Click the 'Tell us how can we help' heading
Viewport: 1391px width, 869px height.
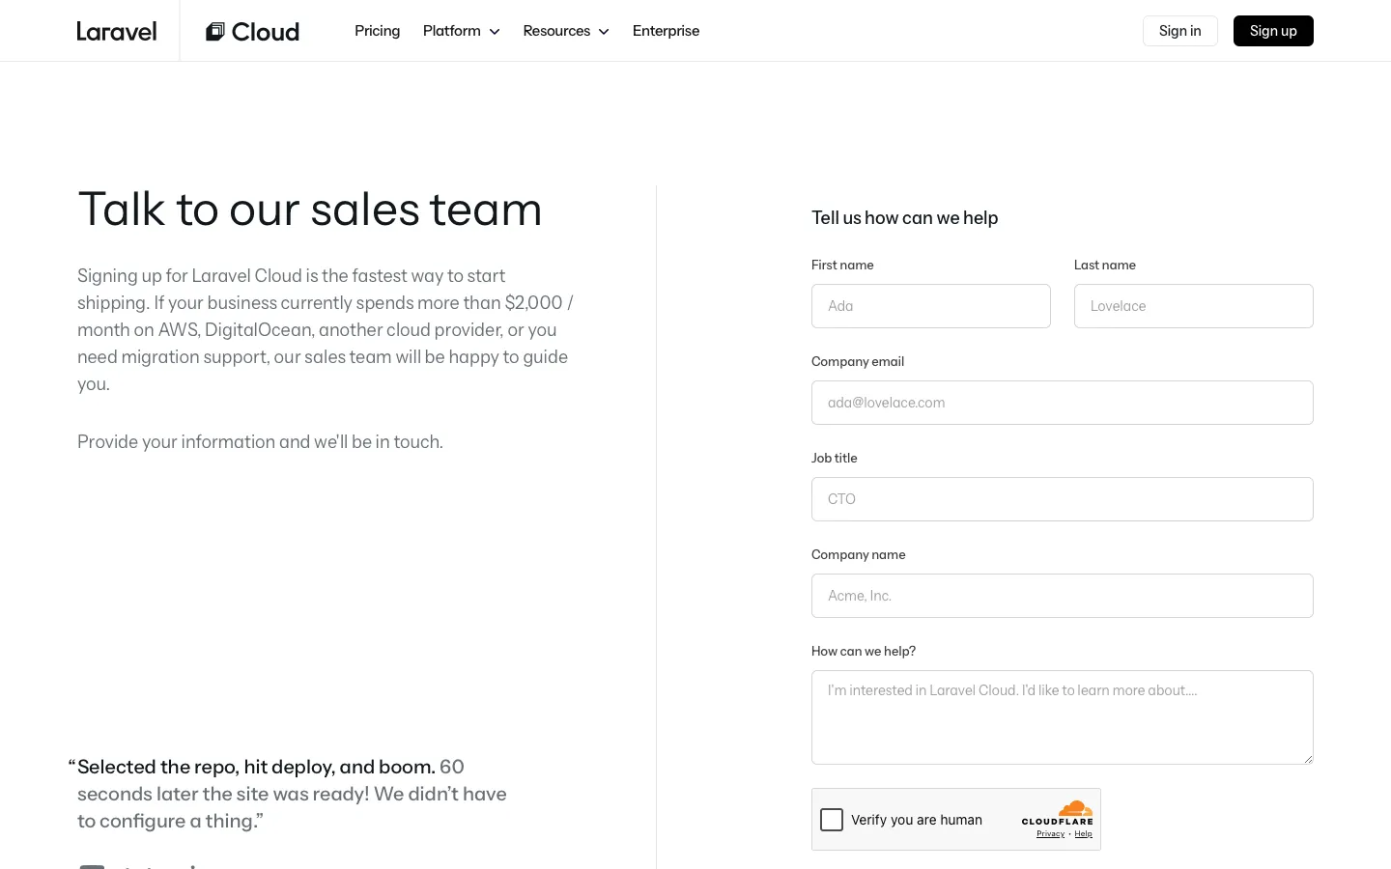905,218
